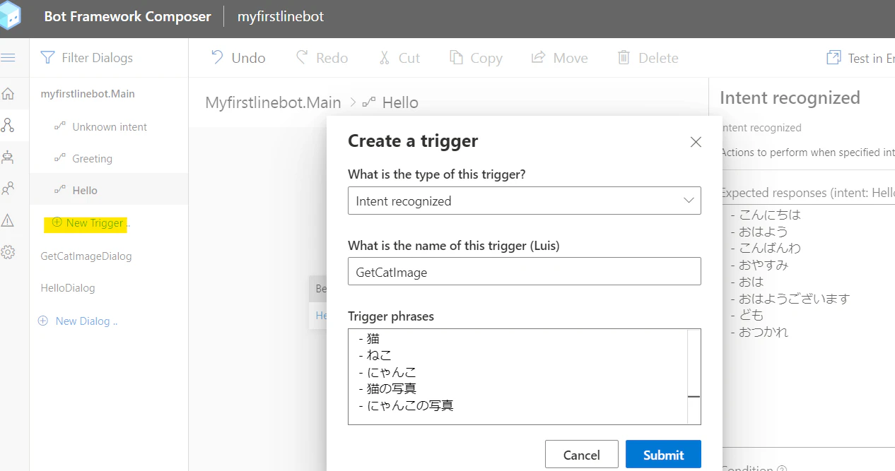Select GetCatImageDialog in dialog list
The image size is (895, 471).
click(86, 256)
